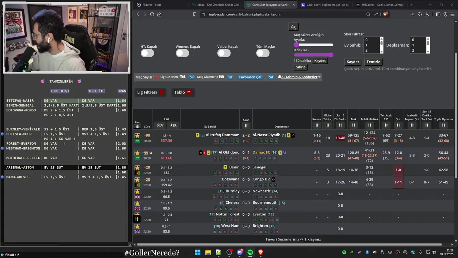The height and width of the screenshot is (258, 458).
Task: Click the Al-Nassr Riyadh team name
Action: tap(267, 135)
